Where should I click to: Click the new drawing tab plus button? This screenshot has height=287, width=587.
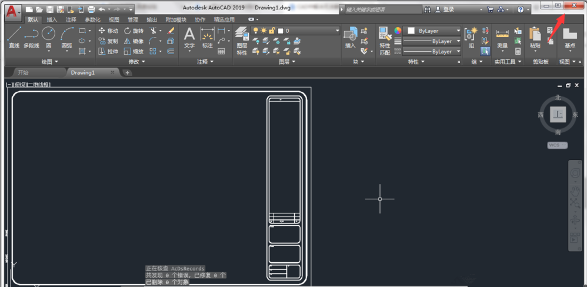click(x=127, y=73)
